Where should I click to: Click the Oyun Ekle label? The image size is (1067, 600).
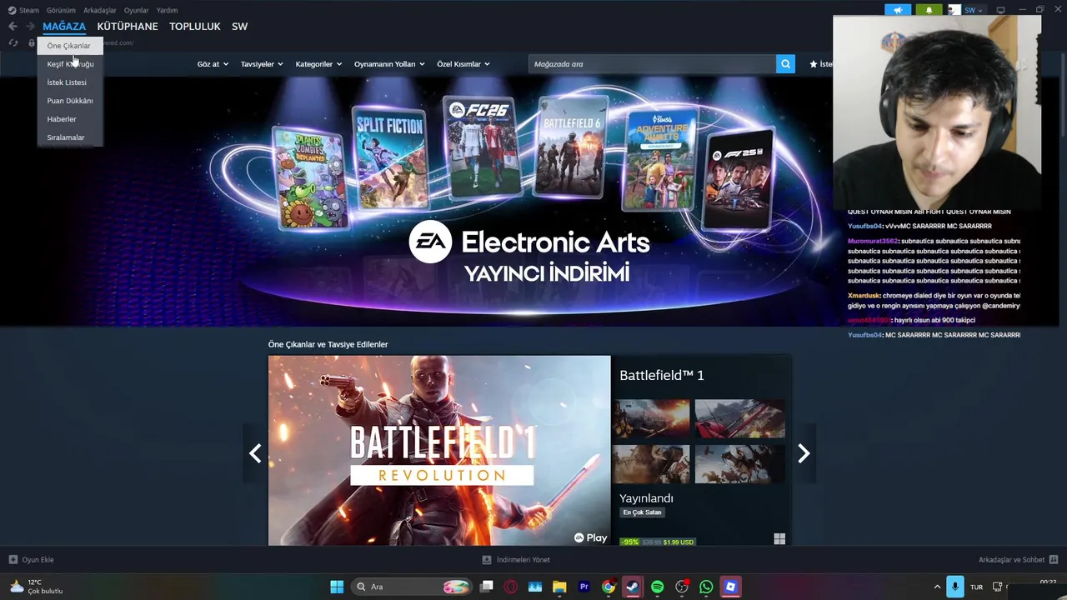[38, 560]
